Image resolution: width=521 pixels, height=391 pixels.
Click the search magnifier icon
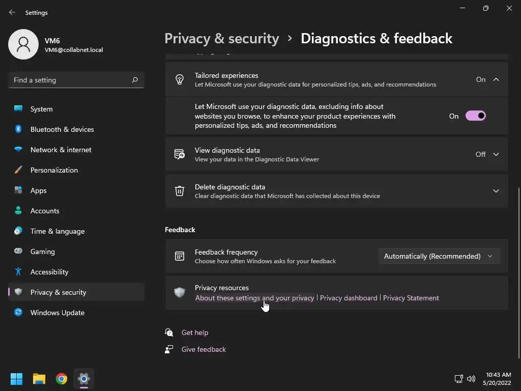click(135, 80)
